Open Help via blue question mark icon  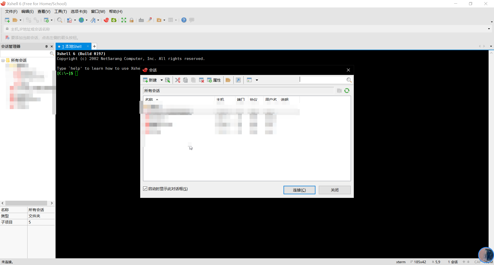[x=184, y=20]
